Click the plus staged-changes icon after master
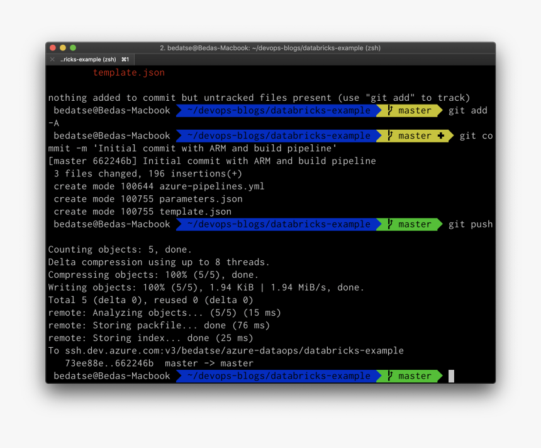This screenshot has height=448, width=541. click(x=440, y=136)
